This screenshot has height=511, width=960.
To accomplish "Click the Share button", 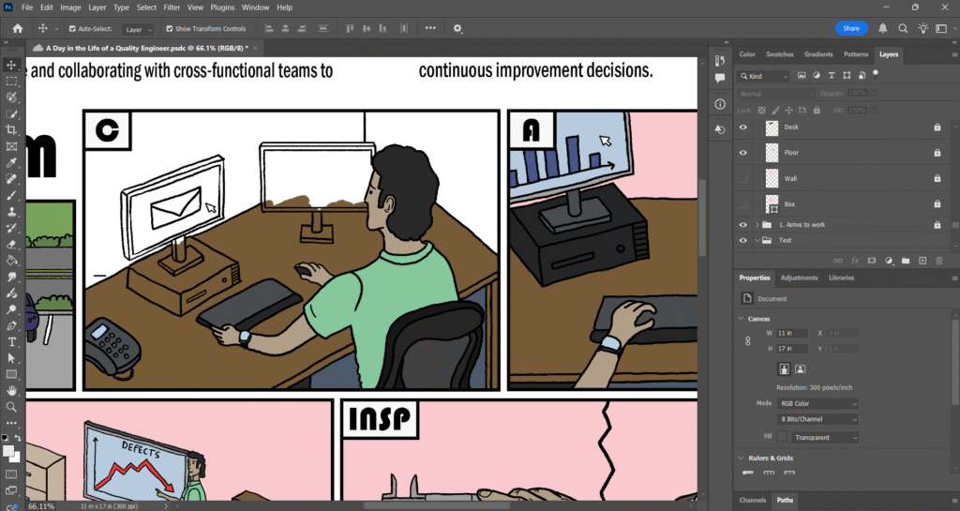I will (x=851, y=28).
